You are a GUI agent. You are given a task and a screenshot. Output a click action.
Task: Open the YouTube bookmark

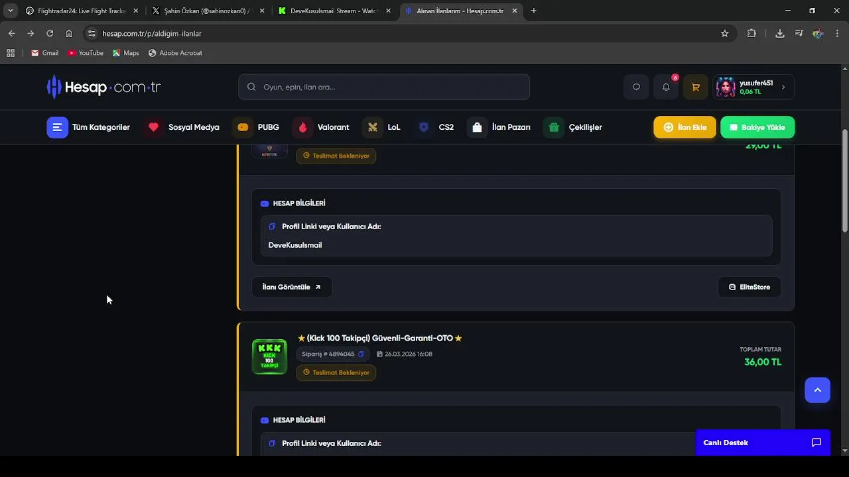pyautogui.click(x=86, y=53)
